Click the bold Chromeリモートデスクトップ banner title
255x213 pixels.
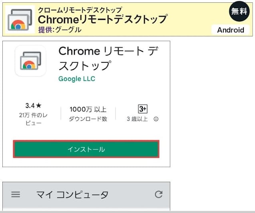(102, 19)
